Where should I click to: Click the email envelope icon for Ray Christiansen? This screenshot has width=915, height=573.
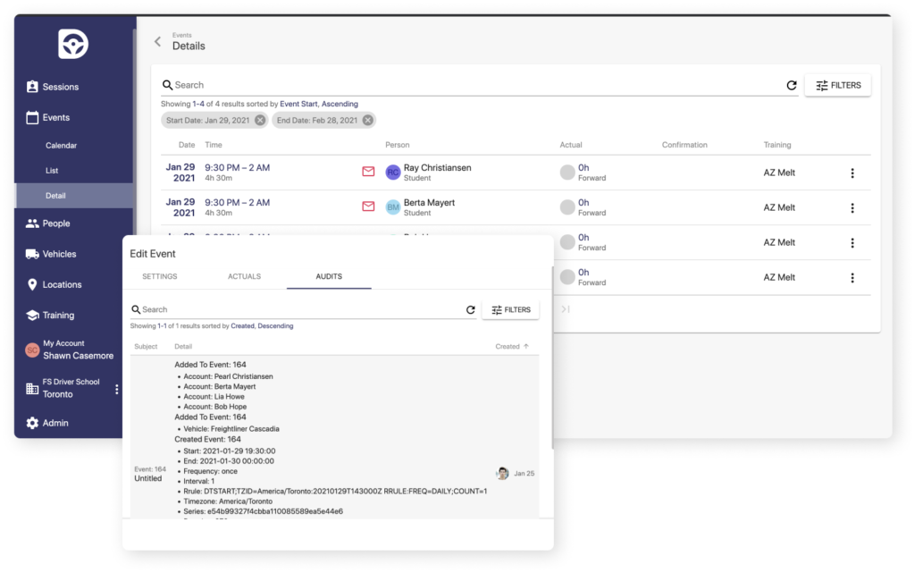368,171
